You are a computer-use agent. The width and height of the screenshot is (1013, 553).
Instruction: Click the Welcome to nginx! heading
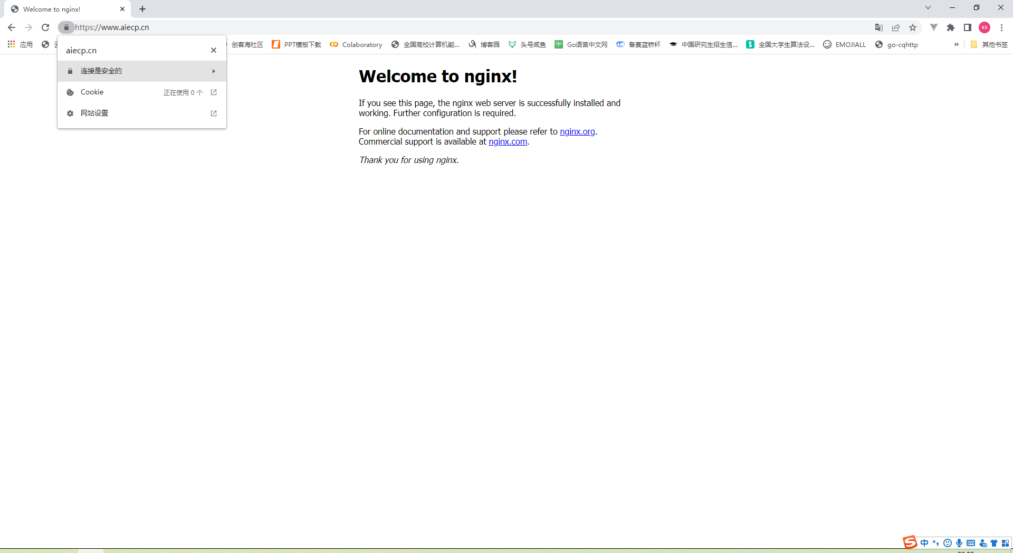coord(437,77)
